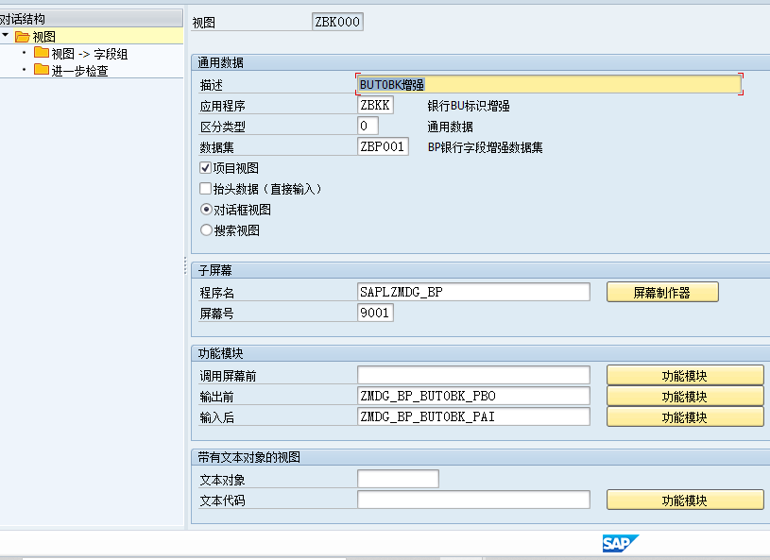The width and height of the screenshot is (770, 560).
Task: Open the 屏幕制作器 button
Action: click(x=662, y=292)
